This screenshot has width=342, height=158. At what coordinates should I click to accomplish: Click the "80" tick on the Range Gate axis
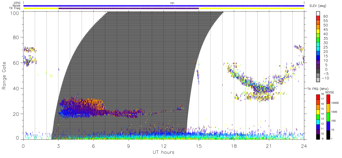click(16, 37)
